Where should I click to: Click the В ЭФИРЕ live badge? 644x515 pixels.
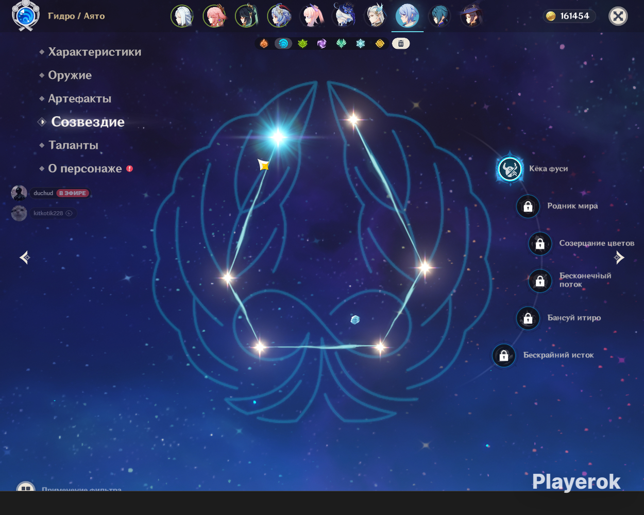pos(73,193)
